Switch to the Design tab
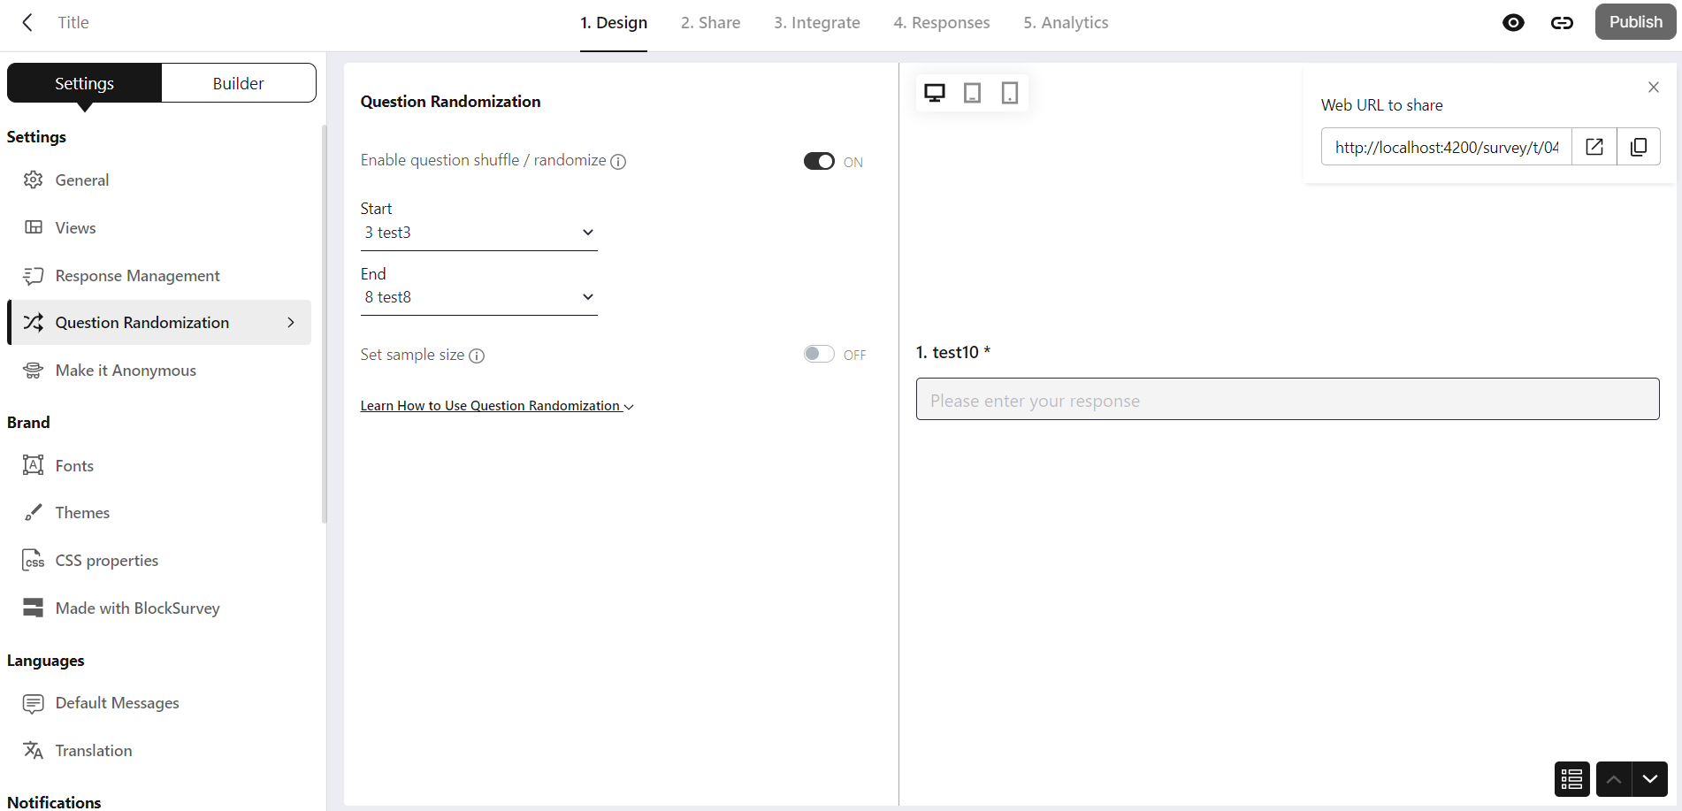Image resolution: width=1682 pixels, height=811 pixels. point(614,22)
